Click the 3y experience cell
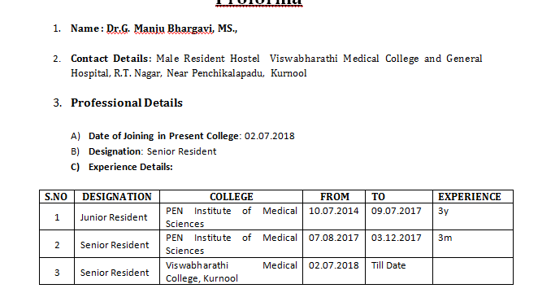 [x=473, y=217]
